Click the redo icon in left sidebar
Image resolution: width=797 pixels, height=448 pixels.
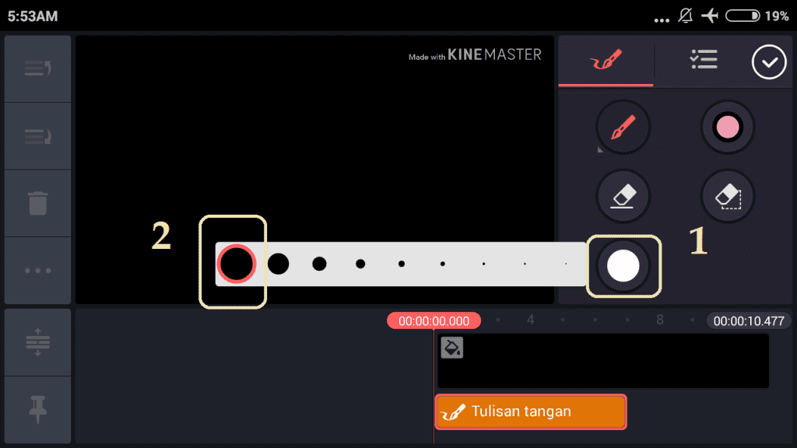[37, 136]
